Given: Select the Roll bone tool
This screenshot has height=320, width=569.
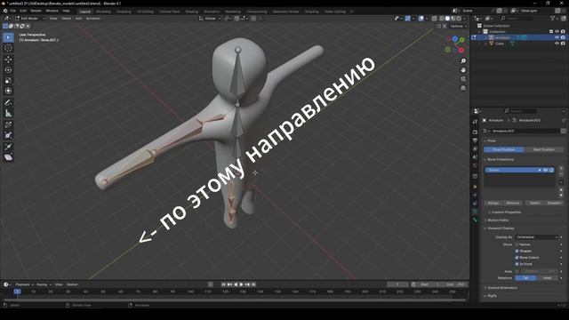Looking at the screenshot, I should tap(8, 124).
